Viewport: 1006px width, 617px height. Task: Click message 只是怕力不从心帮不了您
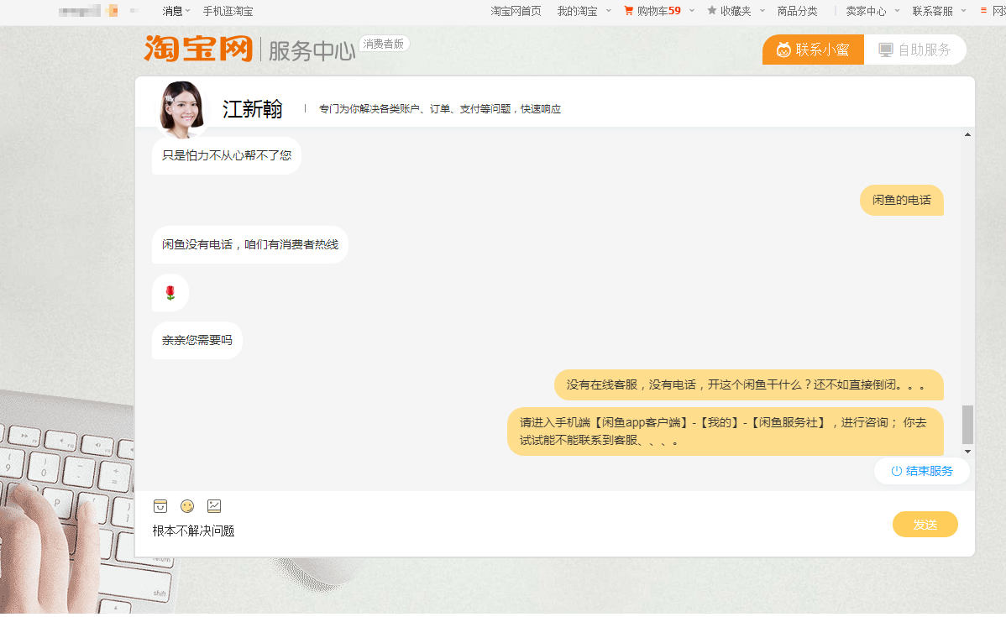tap(227, 155)
